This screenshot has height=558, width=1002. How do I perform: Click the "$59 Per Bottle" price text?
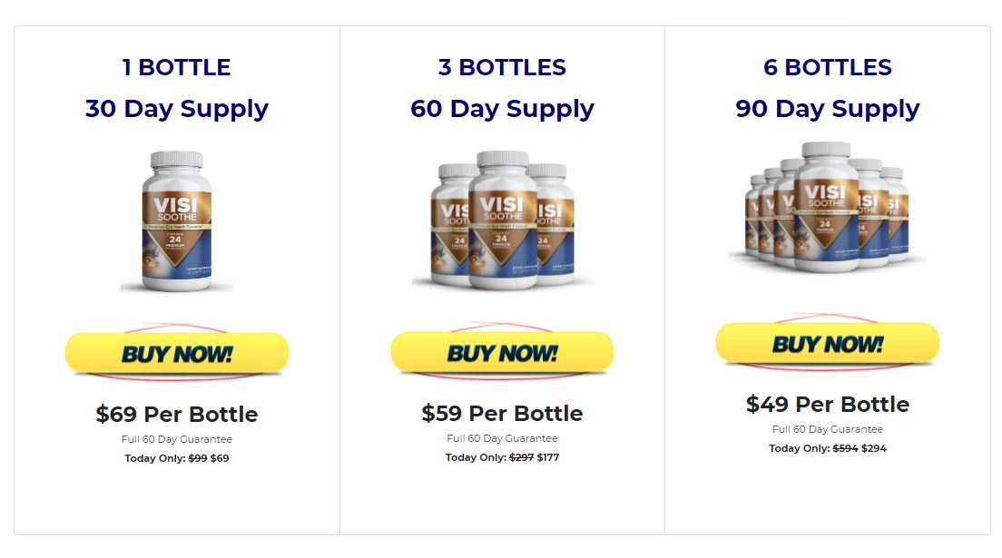coord(502,413)
